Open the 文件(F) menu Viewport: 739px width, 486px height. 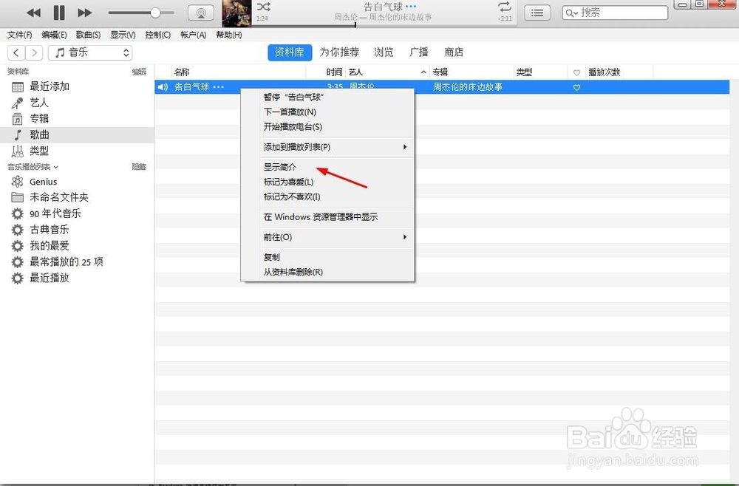pyautogui.click(x=20, y=35)
